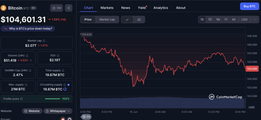The width and height of the screenshot is (261, 120).
Task: Click the Buy BTC button
Action: click(x=249, y=6)
